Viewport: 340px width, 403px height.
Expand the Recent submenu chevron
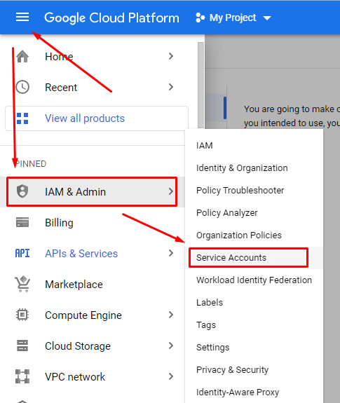pos(171,87)
